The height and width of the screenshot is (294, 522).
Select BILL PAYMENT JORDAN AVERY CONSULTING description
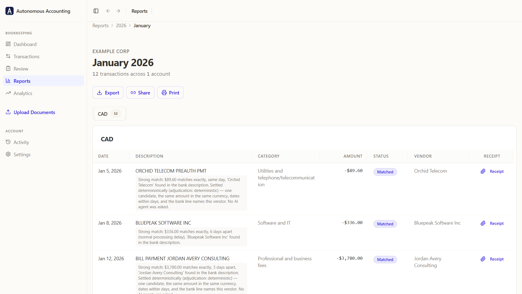click(x=182, y=258)
